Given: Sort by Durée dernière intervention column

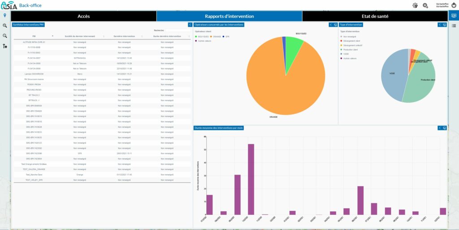Looking at the screenshot, I should click(x=167, y=36).
